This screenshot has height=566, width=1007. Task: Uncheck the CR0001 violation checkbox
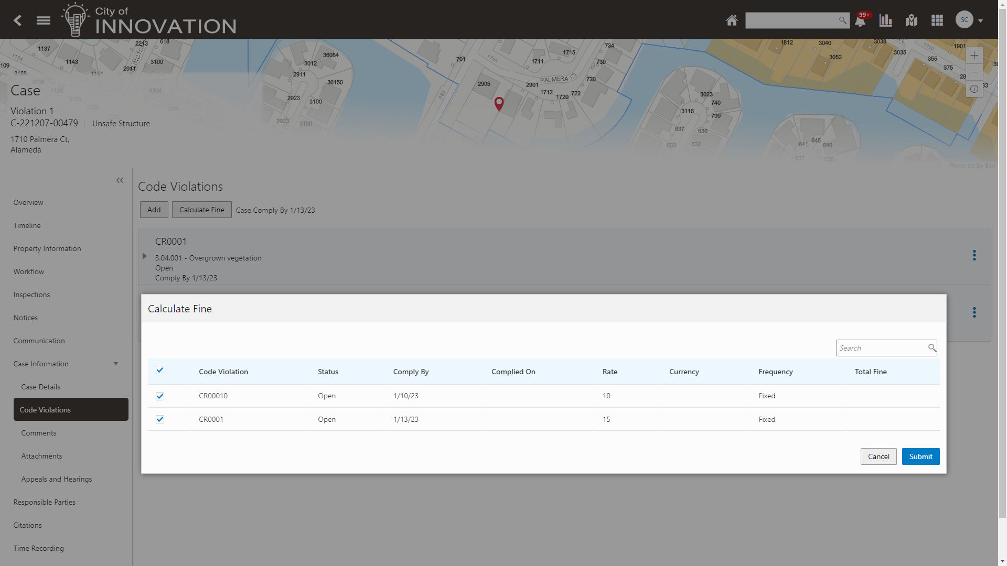[x=160, y=419]
